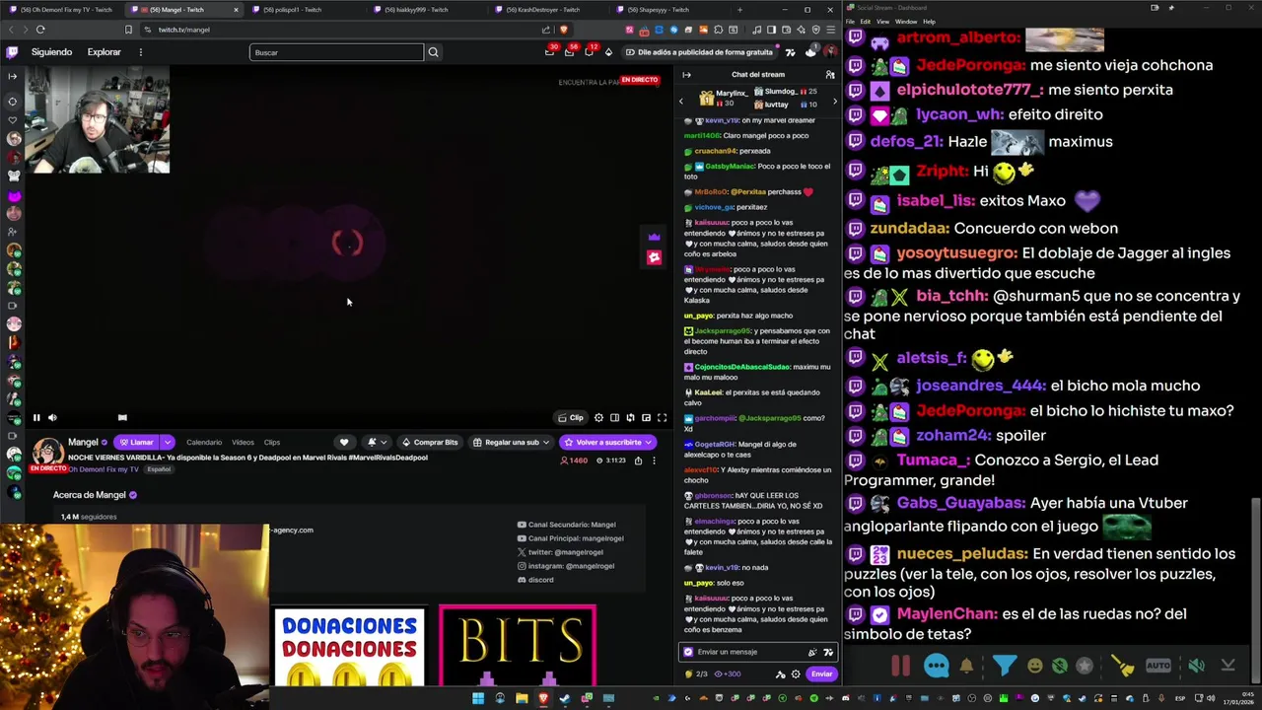
Task: Click the blue filter funnel icon
Action: [x=1004, y=666]
